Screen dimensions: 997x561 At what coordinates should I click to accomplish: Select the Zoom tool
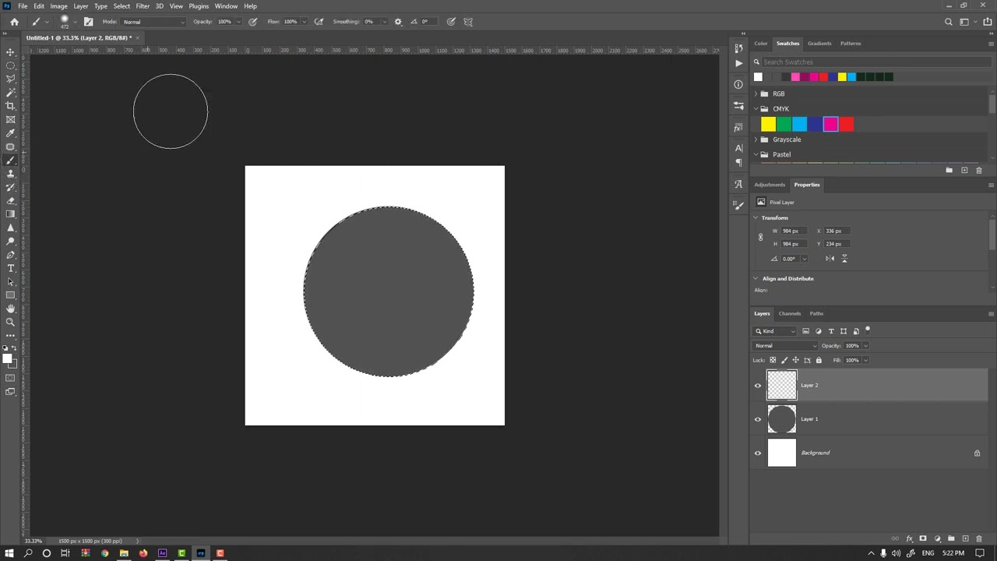[x=10, y=322]
